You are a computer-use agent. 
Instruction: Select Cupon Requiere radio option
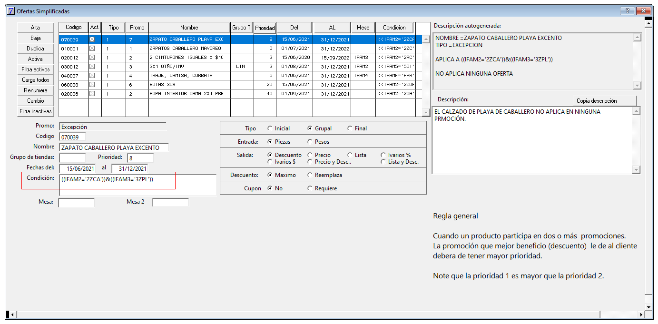coord(322,188)
